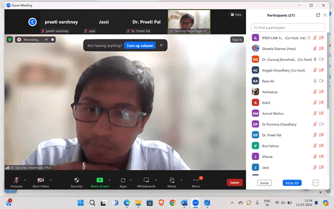This screenshot has height=209, width=334.
Task: Toggle camera icon for Dr Purnima Chaudhary
Action: click(x=321, y=124)
